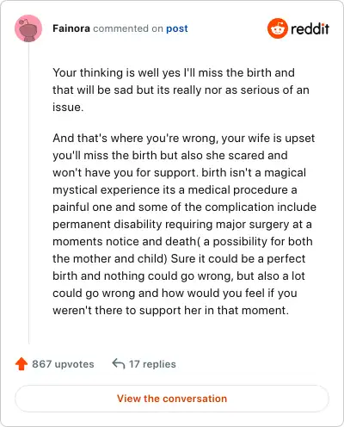This screenshot has width=344, height=427.
Task: Click the vertical comment thread line
Action: [x=28, y=193]
